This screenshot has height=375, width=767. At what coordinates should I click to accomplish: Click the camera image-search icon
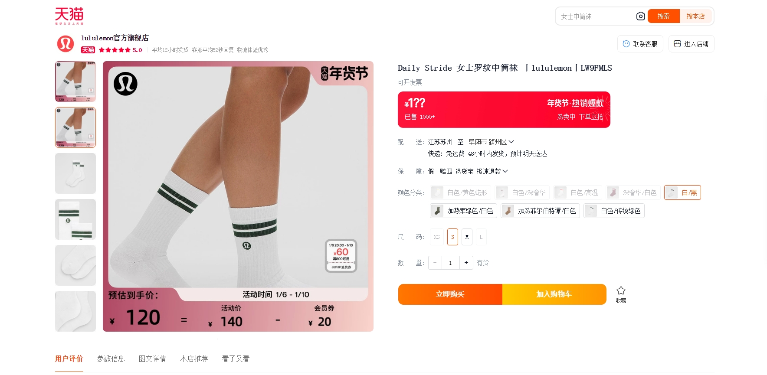[640, 16]
